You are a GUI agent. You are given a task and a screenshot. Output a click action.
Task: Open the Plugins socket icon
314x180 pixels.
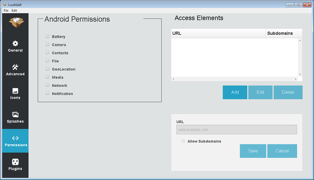[x=15, y=162]
